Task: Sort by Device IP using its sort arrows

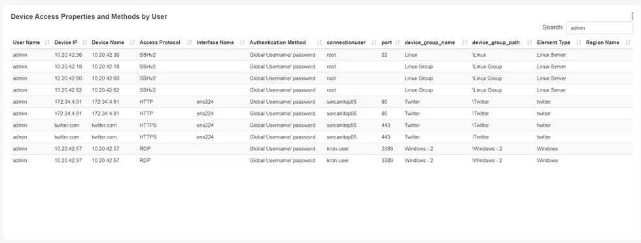Action: 84,42
